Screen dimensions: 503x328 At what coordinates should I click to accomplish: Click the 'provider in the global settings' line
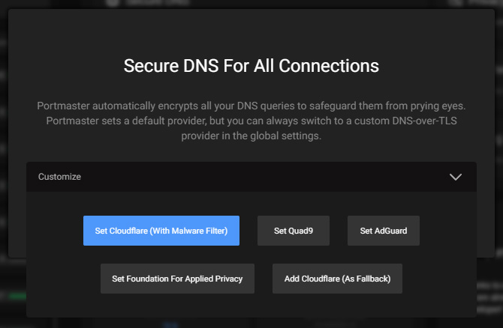[x=251, y=136]
